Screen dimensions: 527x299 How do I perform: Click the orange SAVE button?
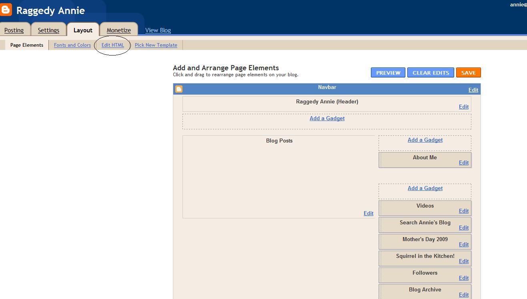[468, 73]
